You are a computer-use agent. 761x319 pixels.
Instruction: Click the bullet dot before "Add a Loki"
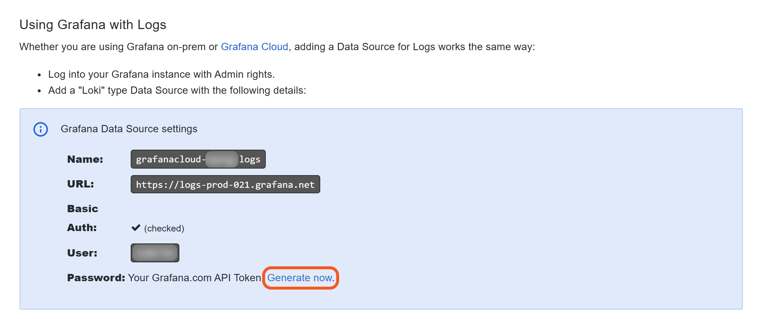pyautogui.click(x=39, y=91)
